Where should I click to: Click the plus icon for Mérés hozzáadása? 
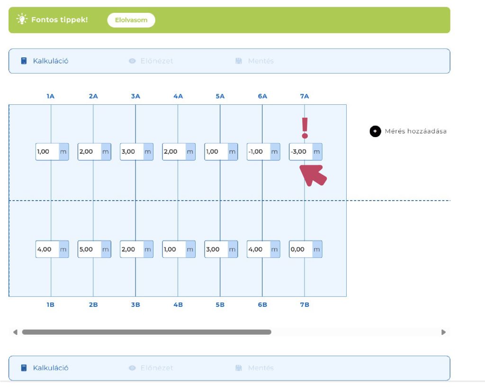tap(375, 131)
